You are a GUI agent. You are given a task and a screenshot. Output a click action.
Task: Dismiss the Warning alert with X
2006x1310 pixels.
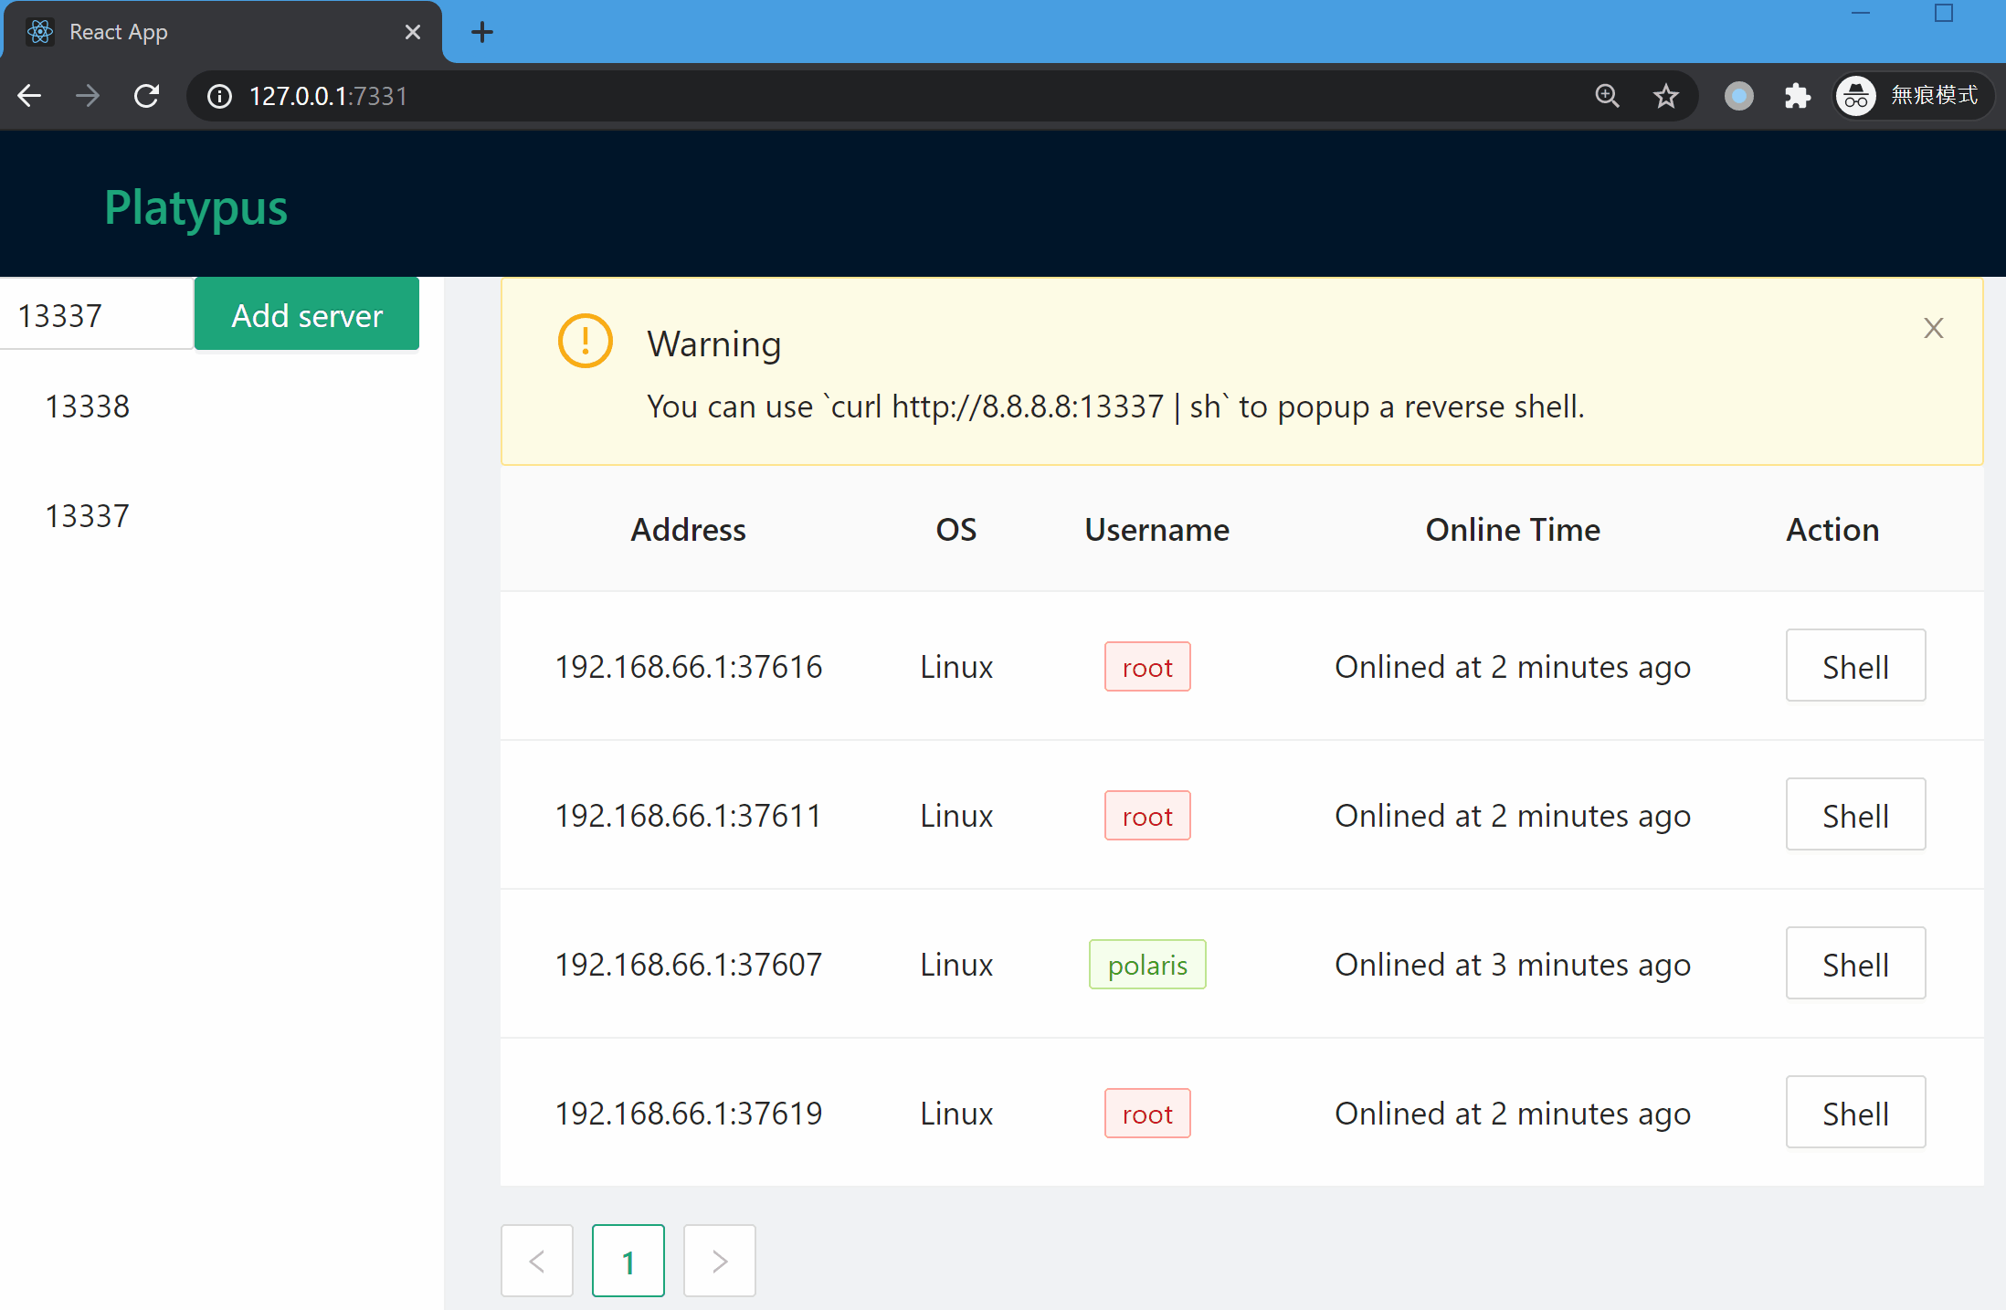tap(1933, 328)
